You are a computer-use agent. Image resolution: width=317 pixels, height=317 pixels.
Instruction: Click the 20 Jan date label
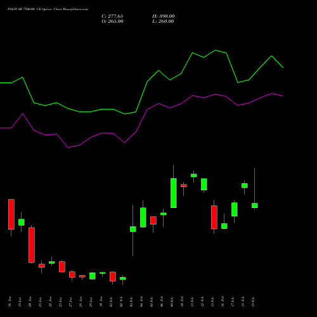pos(30,302)
